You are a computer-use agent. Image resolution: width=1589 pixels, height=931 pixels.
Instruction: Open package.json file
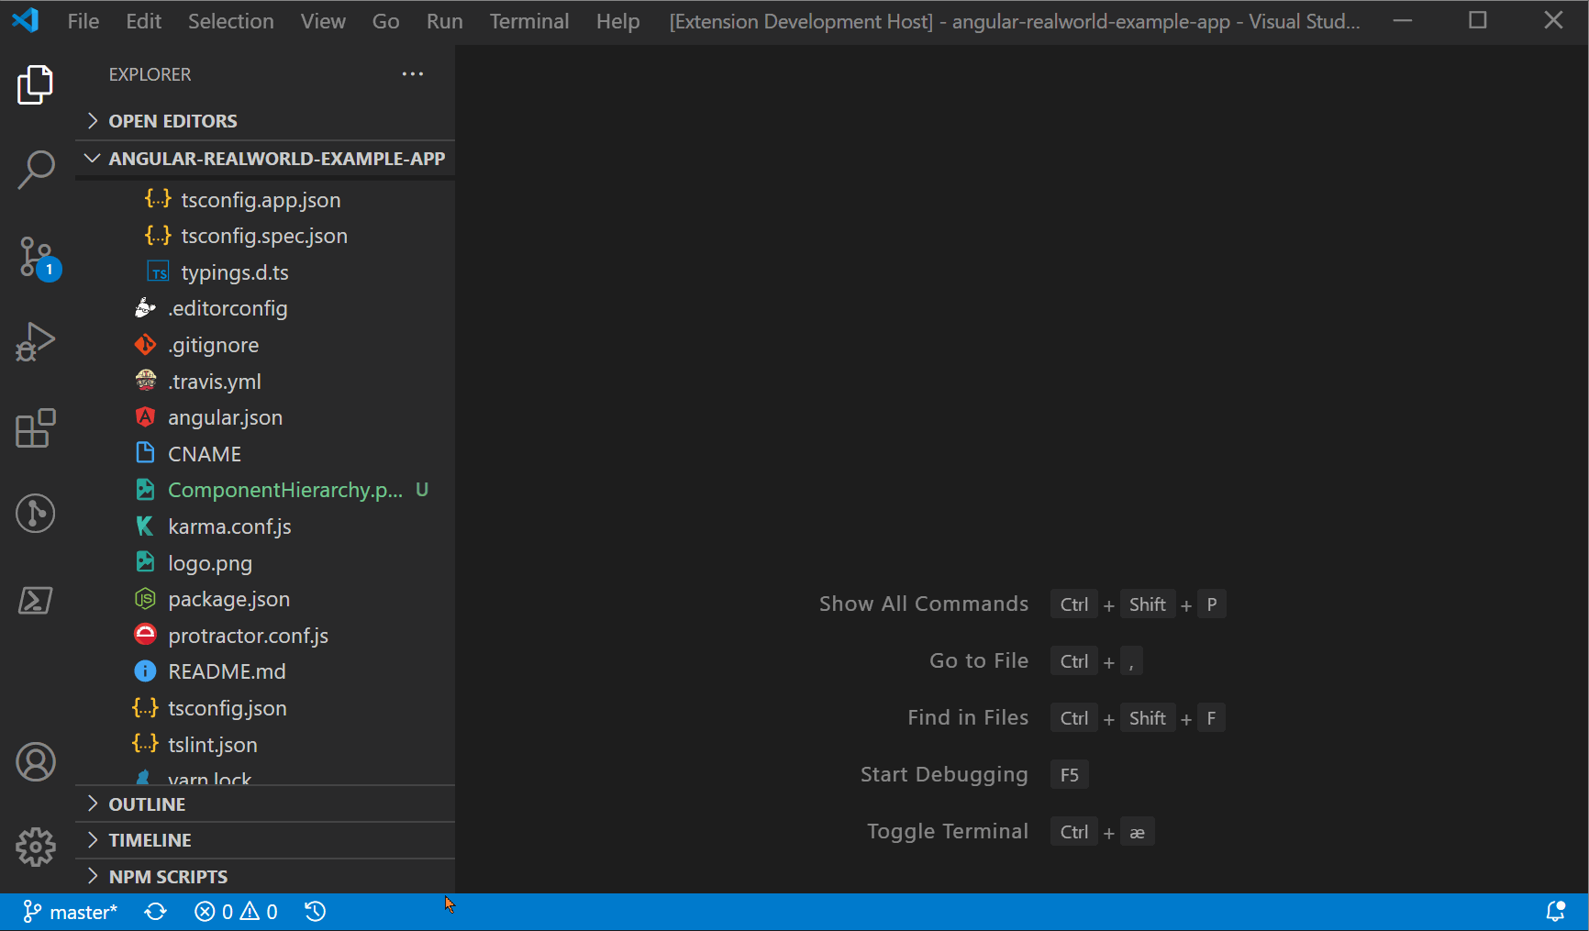coord(265,599)
